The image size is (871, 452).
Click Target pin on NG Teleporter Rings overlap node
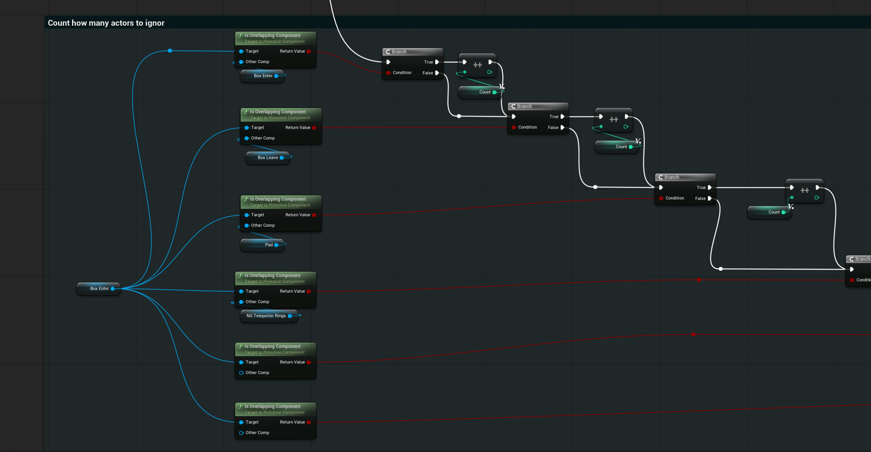click(x=242, y=291)
